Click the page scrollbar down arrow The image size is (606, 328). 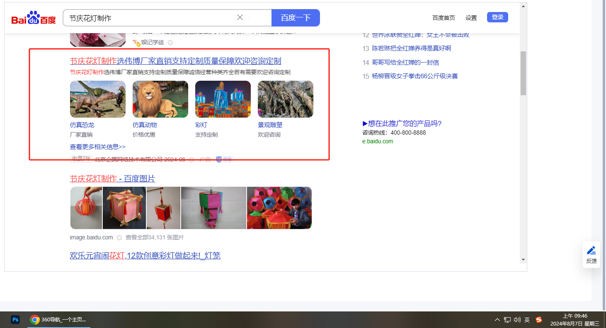[523, 260]
